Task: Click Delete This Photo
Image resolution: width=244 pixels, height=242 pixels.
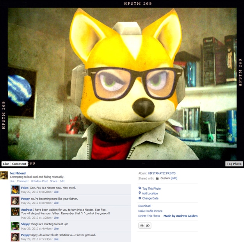Action: [149, 216]
